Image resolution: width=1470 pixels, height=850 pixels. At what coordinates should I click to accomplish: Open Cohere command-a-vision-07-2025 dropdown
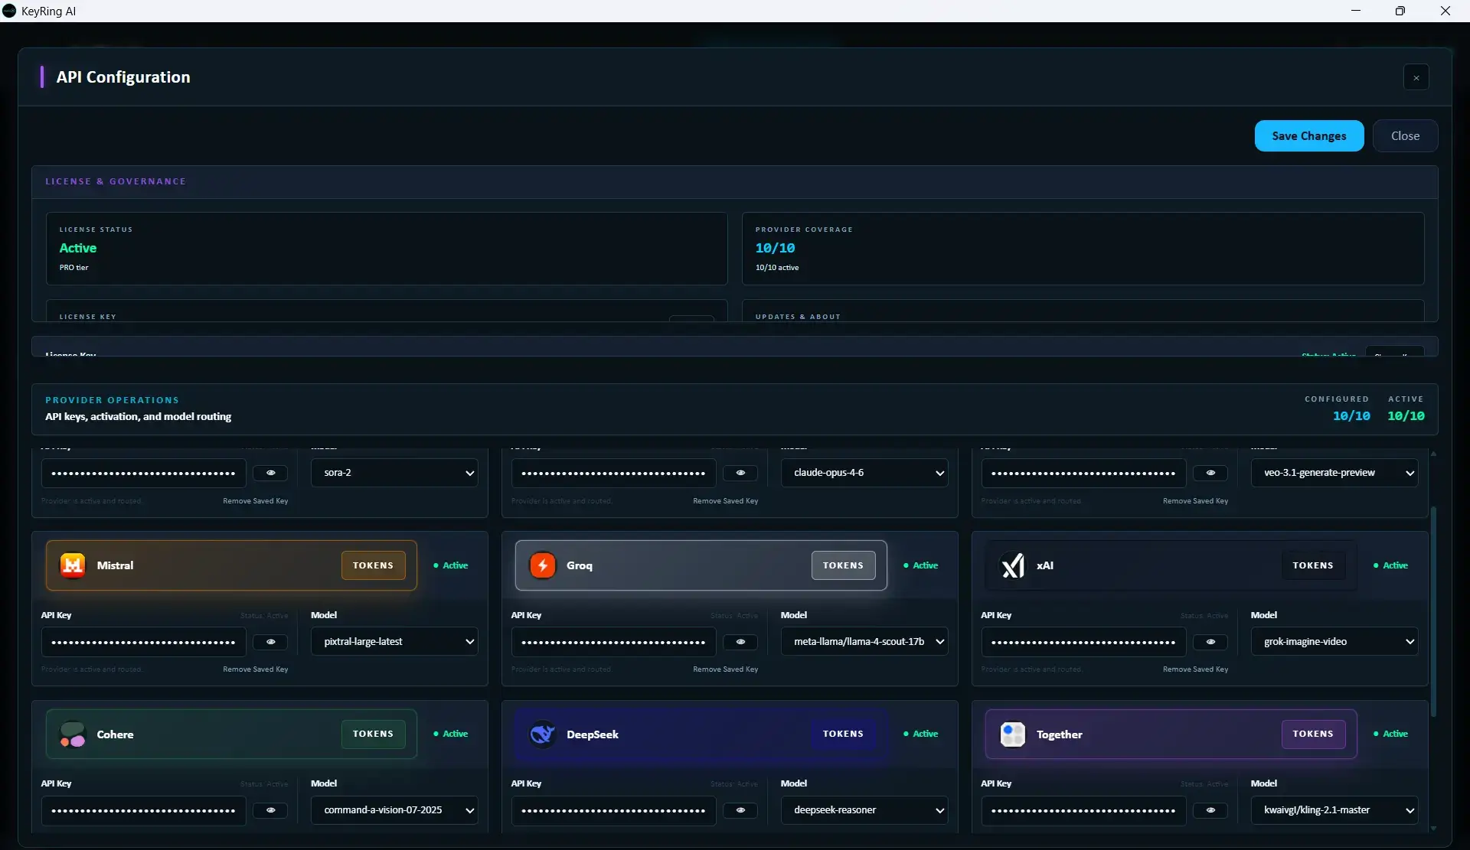click(394, 810)
